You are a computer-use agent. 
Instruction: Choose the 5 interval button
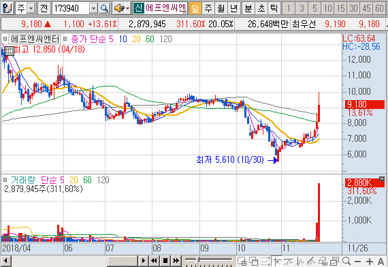click(x=314, y=8)
